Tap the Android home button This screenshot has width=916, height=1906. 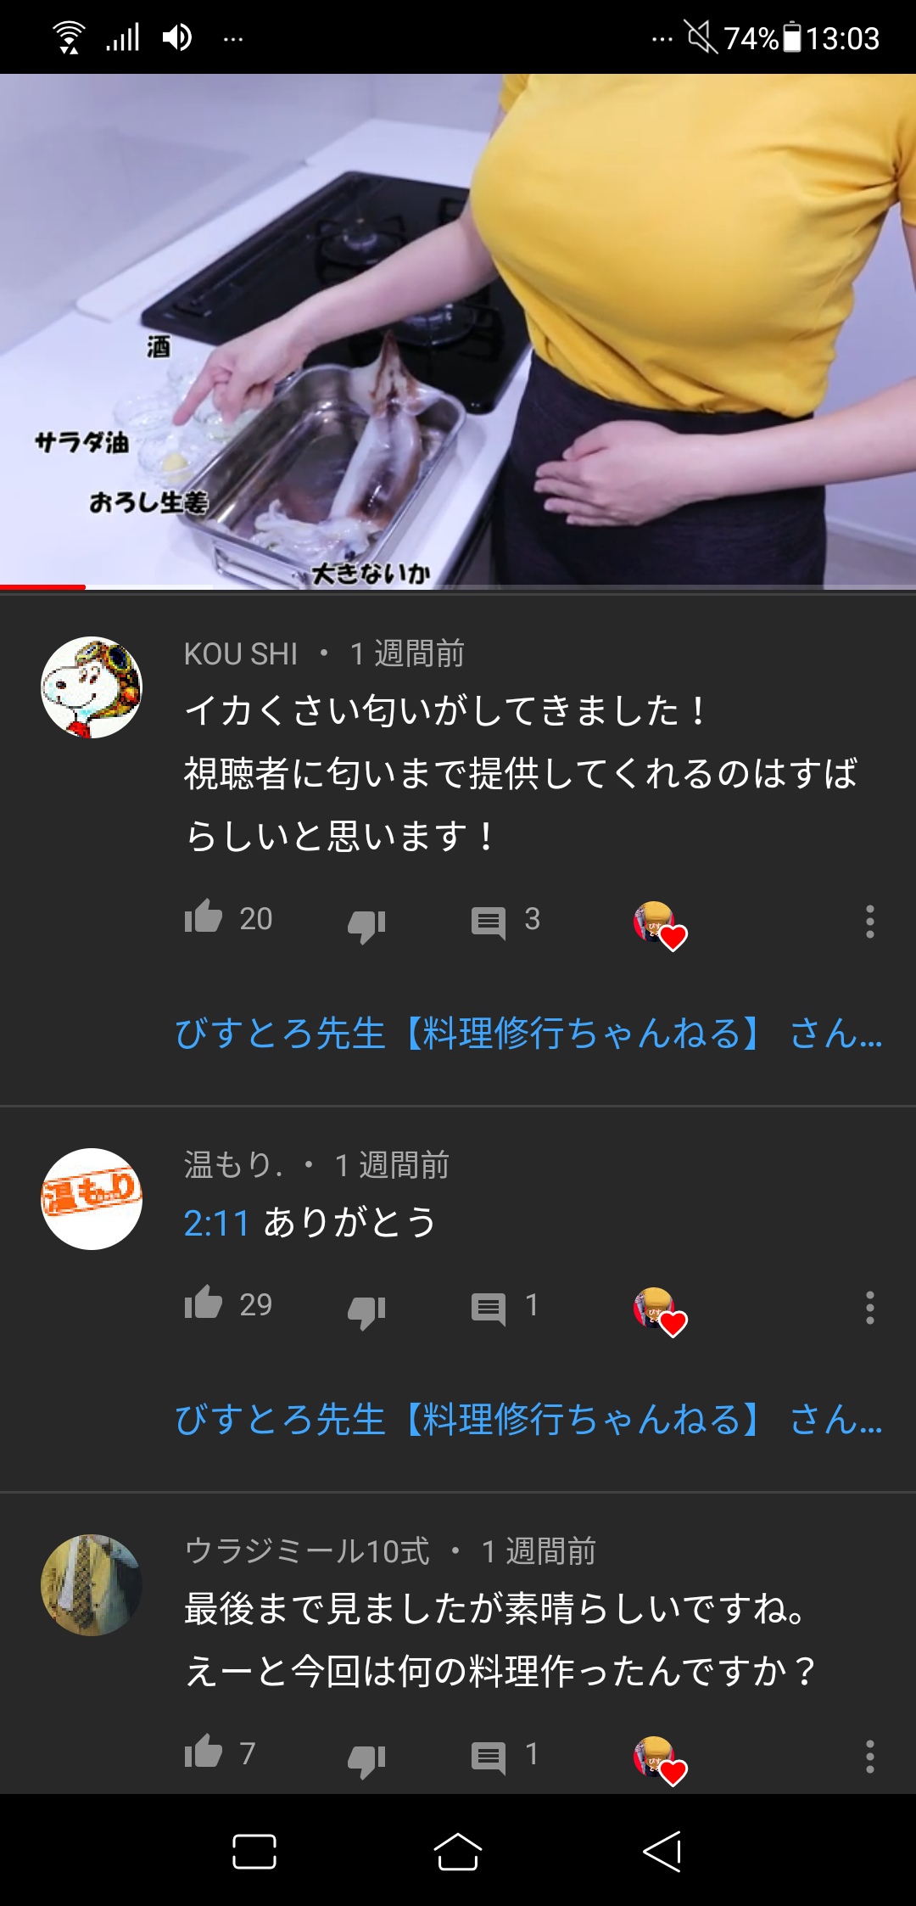[x=458, y=1851]
